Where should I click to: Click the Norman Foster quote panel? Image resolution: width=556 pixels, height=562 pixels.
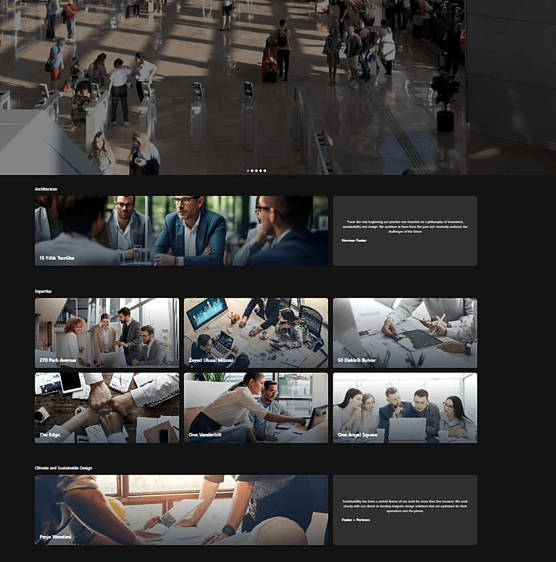[404, 230]
